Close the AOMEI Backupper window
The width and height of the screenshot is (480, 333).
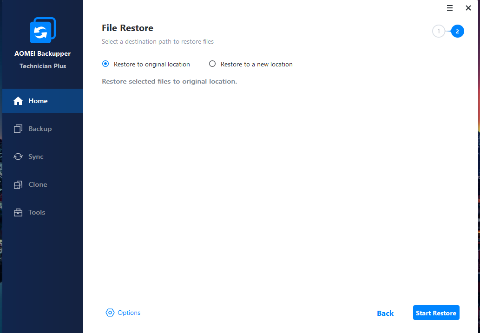[468, 8]
